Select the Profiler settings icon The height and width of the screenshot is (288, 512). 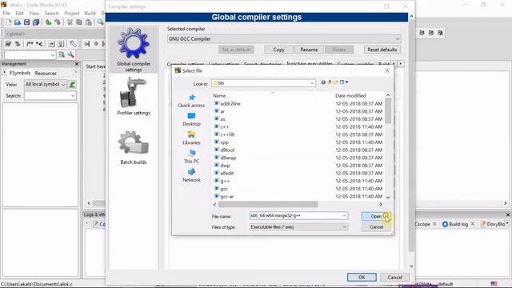coord(134,93)
